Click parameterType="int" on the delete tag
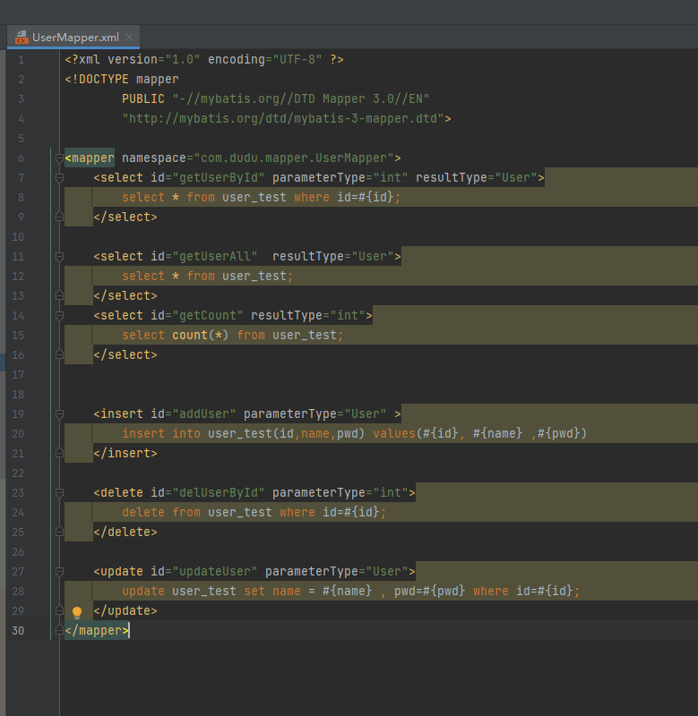698x716 pixels. tap(340, 493)
